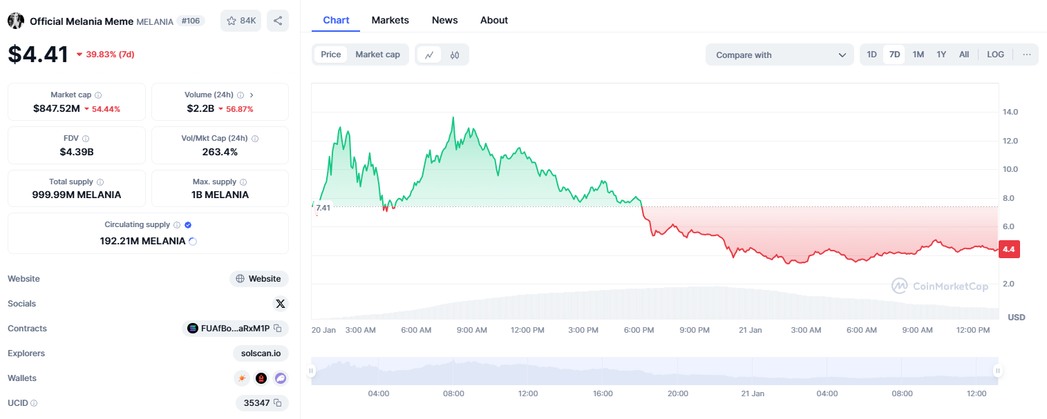This screenshot has width=1047, height=419.
Task: Click the Market cap info icon
Action: pos(98,95)
